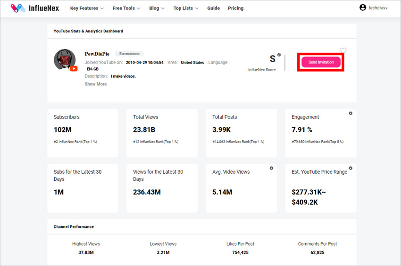Click Subs for the Latest 30 Days value 1M
401x266 pixels.
[x=58, y=192]
